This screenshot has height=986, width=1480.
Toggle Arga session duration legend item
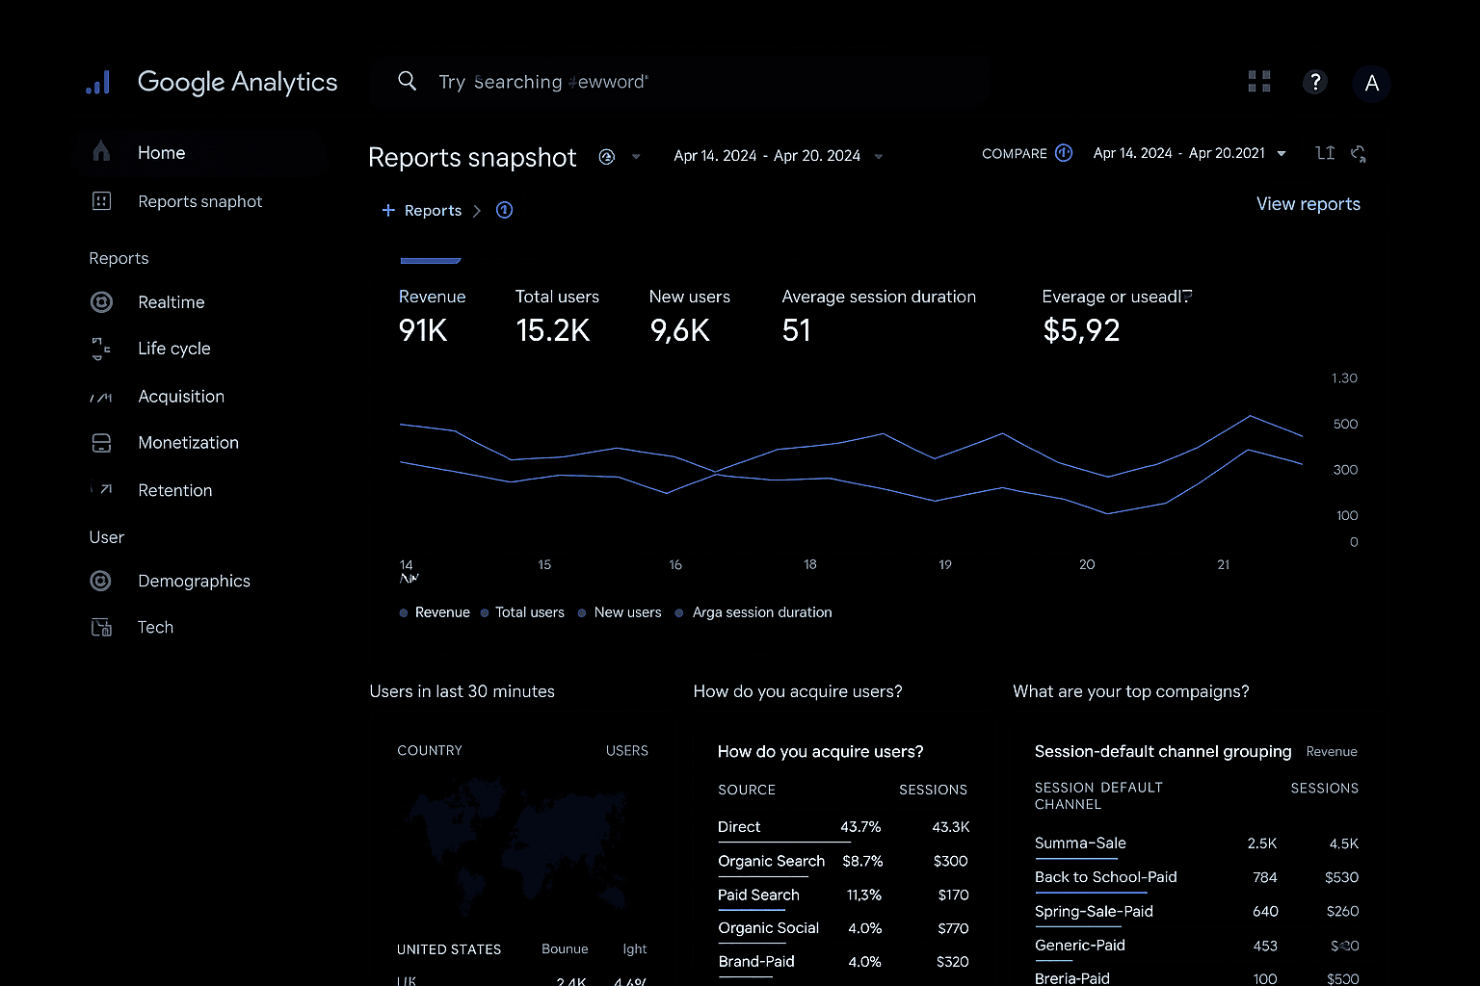(753, 612)
